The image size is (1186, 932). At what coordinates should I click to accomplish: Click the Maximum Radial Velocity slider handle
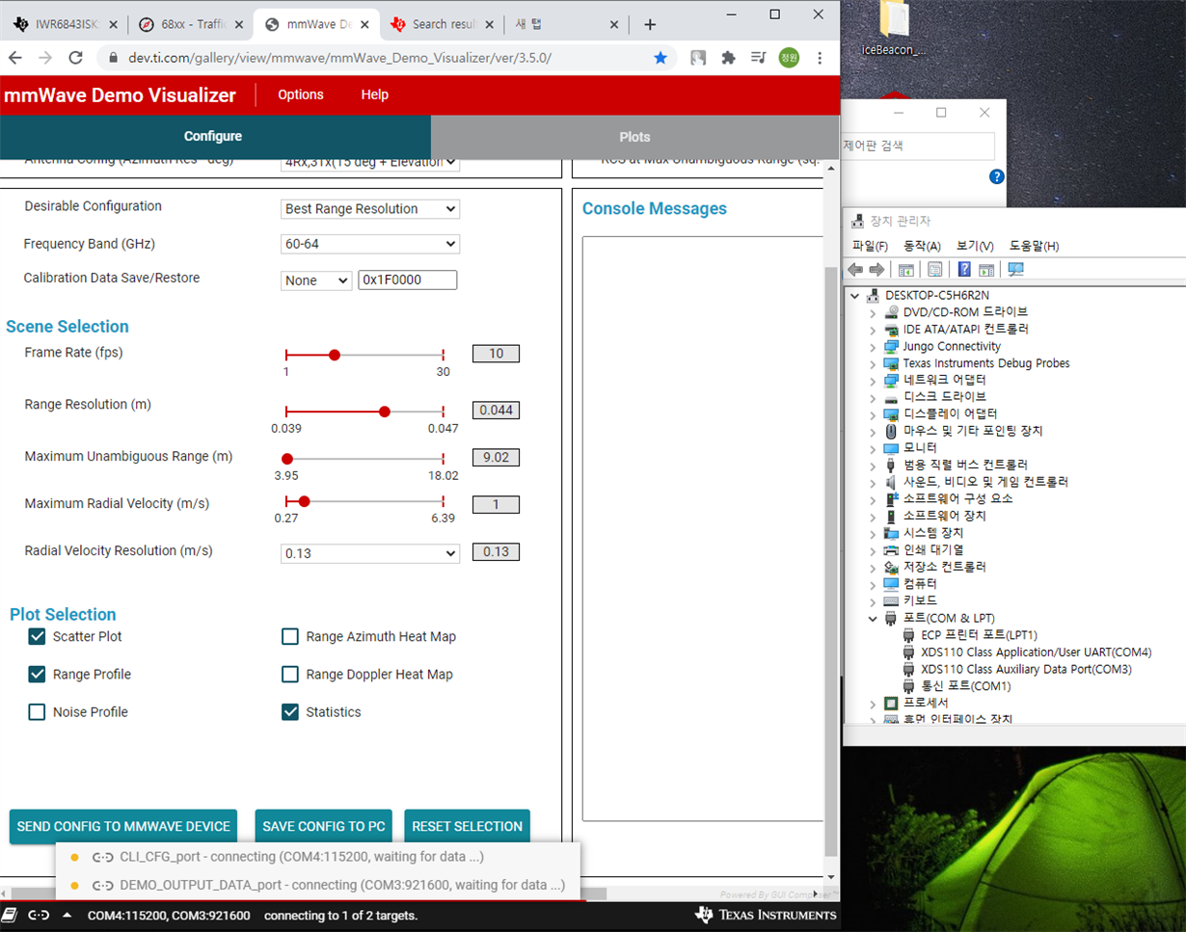coord(305,501)
